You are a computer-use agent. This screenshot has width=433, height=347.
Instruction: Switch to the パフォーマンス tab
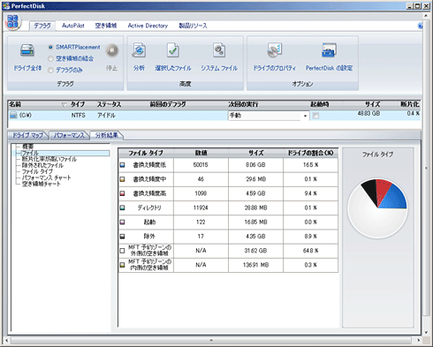69,135
